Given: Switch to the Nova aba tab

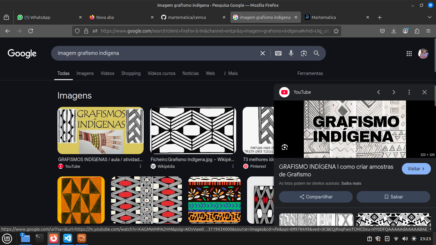Looking at the screenshot, I should point(122,18).
